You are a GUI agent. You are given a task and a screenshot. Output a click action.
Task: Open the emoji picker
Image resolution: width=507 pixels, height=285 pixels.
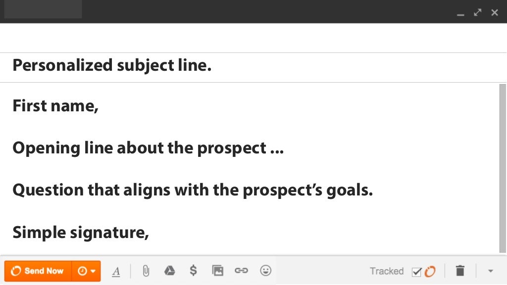tap(265, 271)
